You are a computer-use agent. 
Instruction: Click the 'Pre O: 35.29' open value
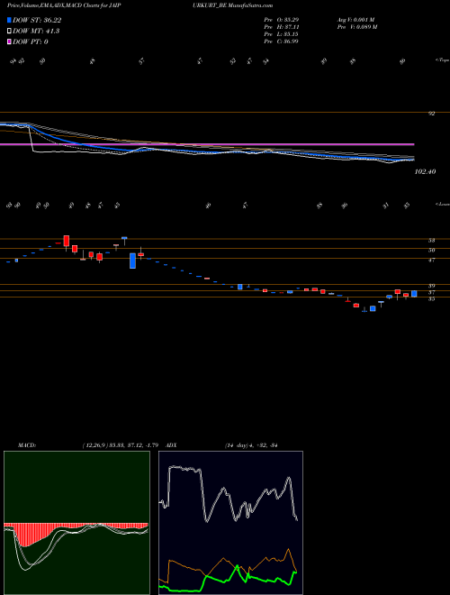[x=282, y=19]
